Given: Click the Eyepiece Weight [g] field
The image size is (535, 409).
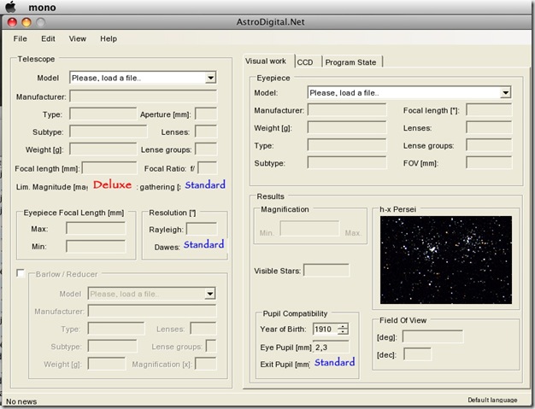Looking at the screenshot, I should (x=347, y=128).
